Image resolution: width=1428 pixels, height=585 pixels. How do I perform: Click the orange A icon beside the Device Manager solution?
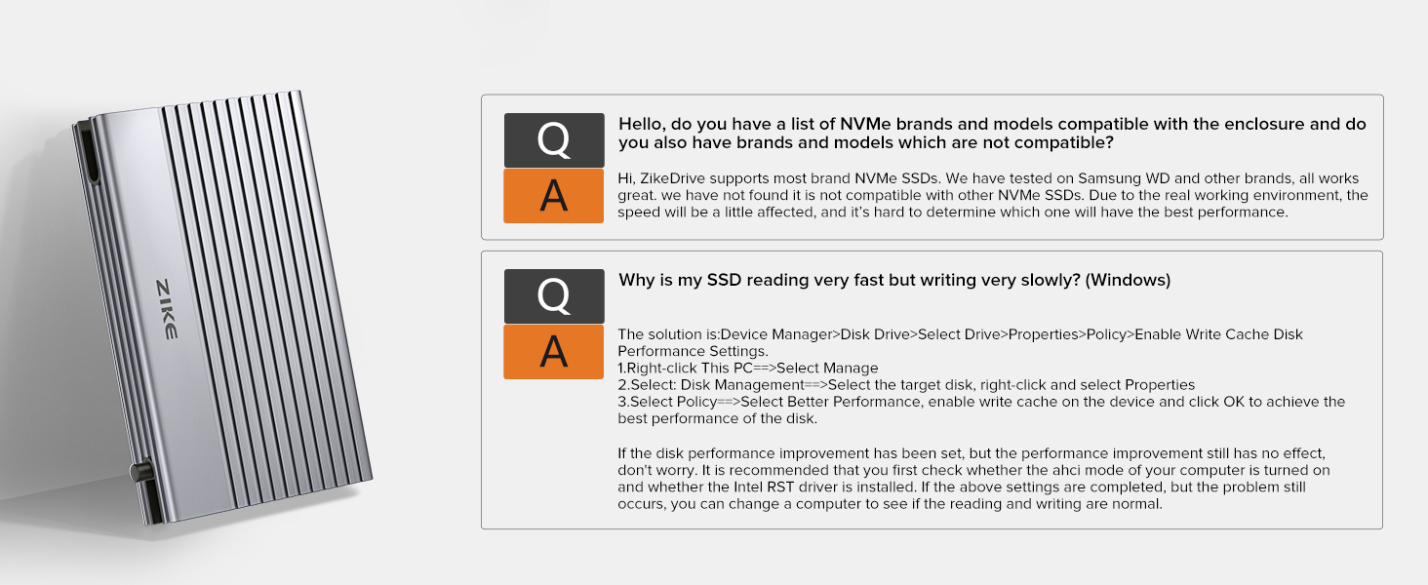553,352
